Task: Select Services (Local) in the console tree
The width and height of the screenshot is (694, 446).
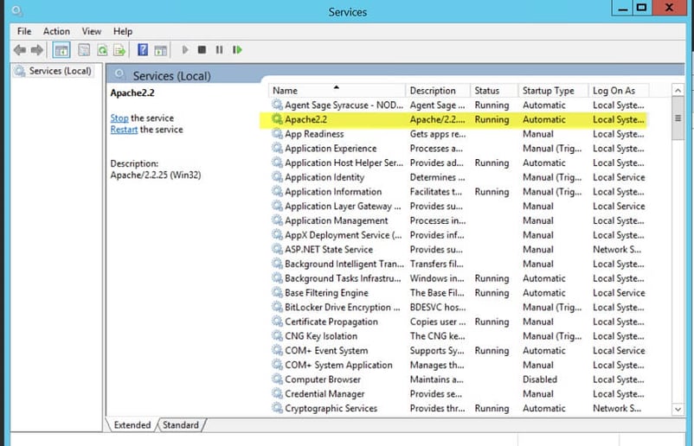Action: (60, 71)
